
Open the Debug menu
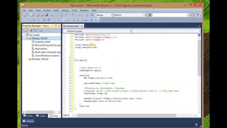pos(65,10)
